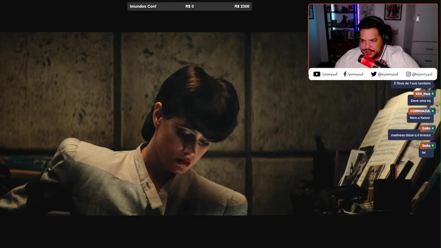Click the Facebook icon in social bar
This screenshot has height=248, width=441.
[345, 74]
